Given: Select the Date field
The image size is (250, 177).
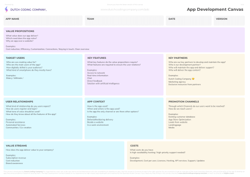Looking at the screenshot, I should [188, 20].
